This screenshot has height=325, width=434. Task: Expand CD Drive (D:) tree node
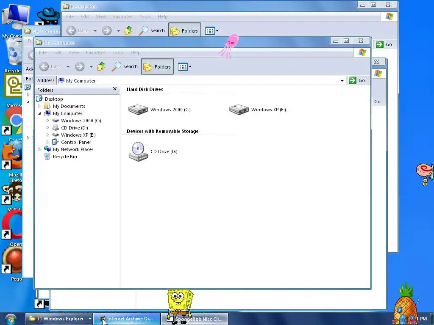coord(47,128)
